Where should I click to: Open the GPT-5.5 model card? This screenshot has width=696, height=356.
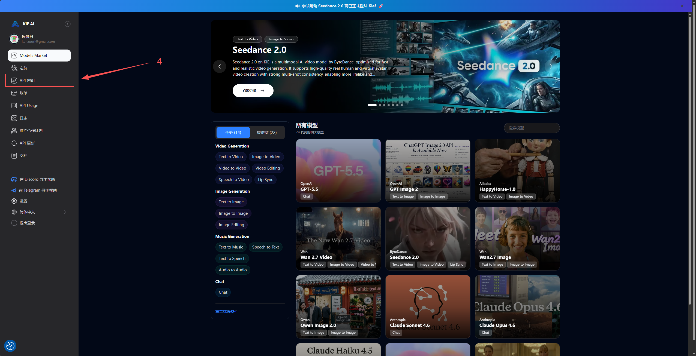click(338, 171)
